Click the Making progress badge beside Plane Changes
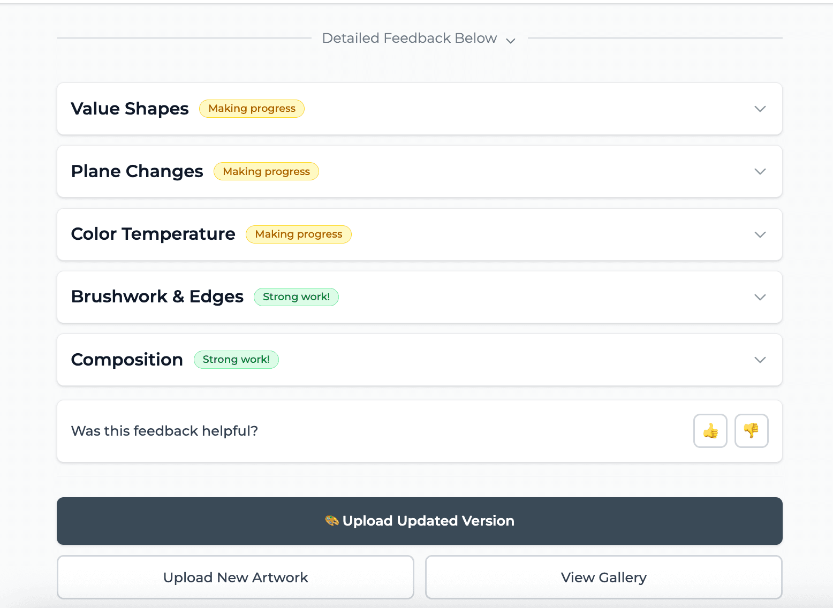The height and width of the screenshot is (608, 833). coord(266,171)
